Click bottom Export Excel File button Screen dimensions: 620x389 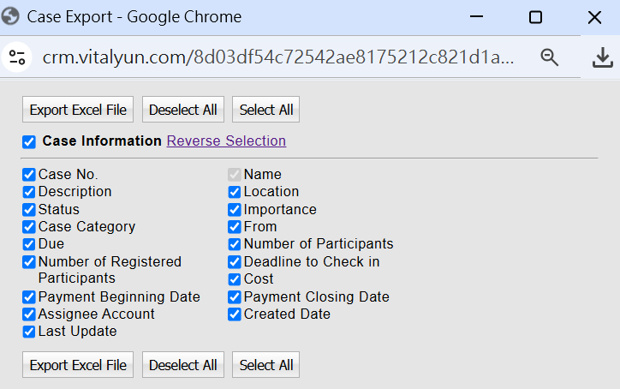click(78, 365)
